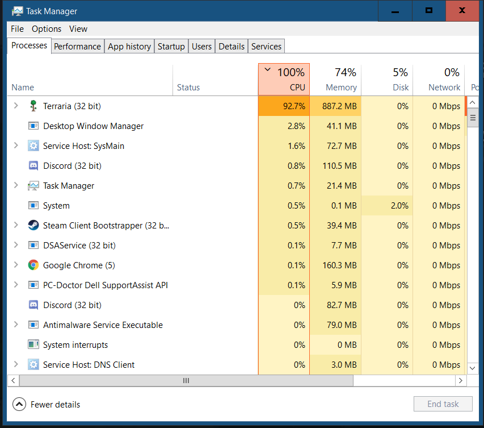Click System's 2.0% disk value
Screen dimensions: 484x428
coord(387,205)
